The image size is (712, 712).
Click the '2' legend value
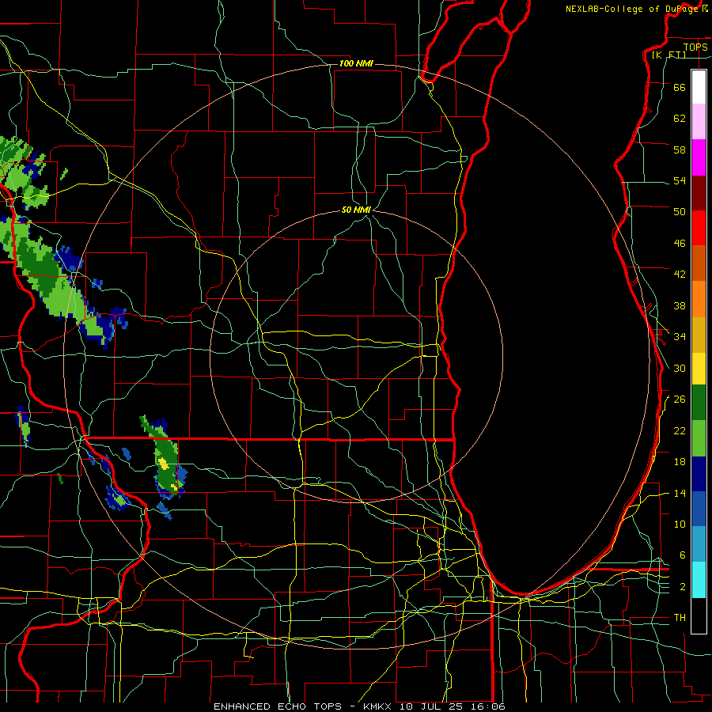pos(683,587)
